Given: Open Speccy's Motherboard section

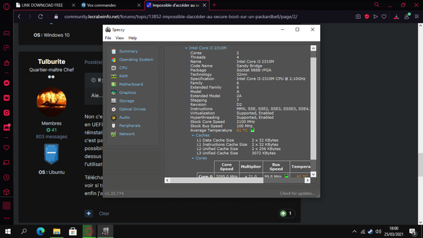Looking at the screenshot, I should click(x=131, y=84).
